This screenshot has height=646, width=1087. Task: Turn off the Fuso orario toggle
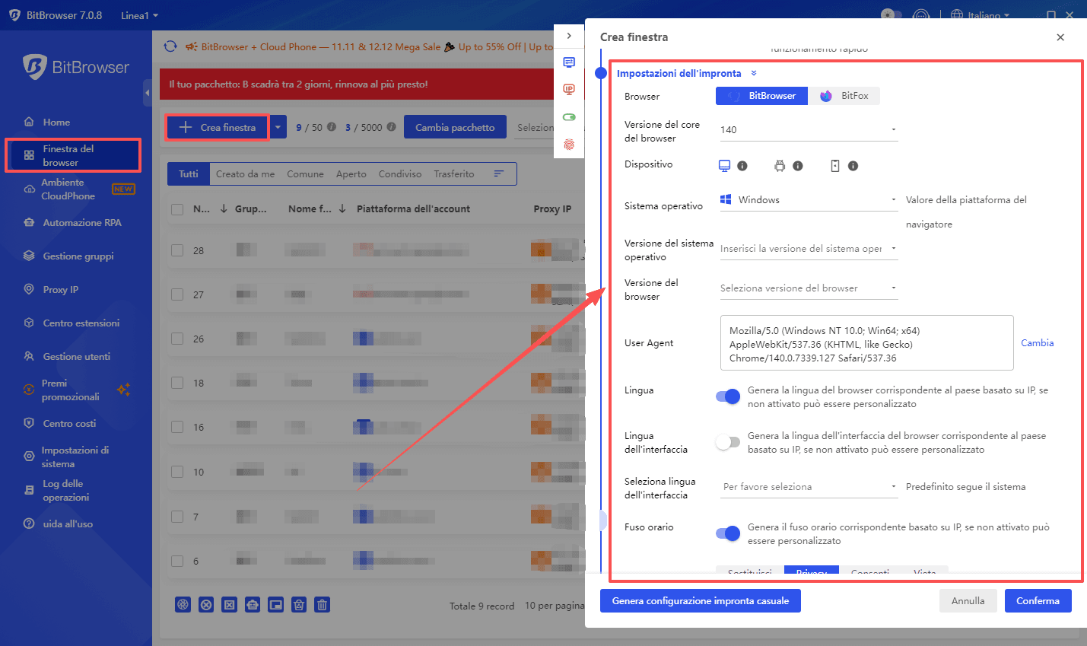tap(728, 533)
